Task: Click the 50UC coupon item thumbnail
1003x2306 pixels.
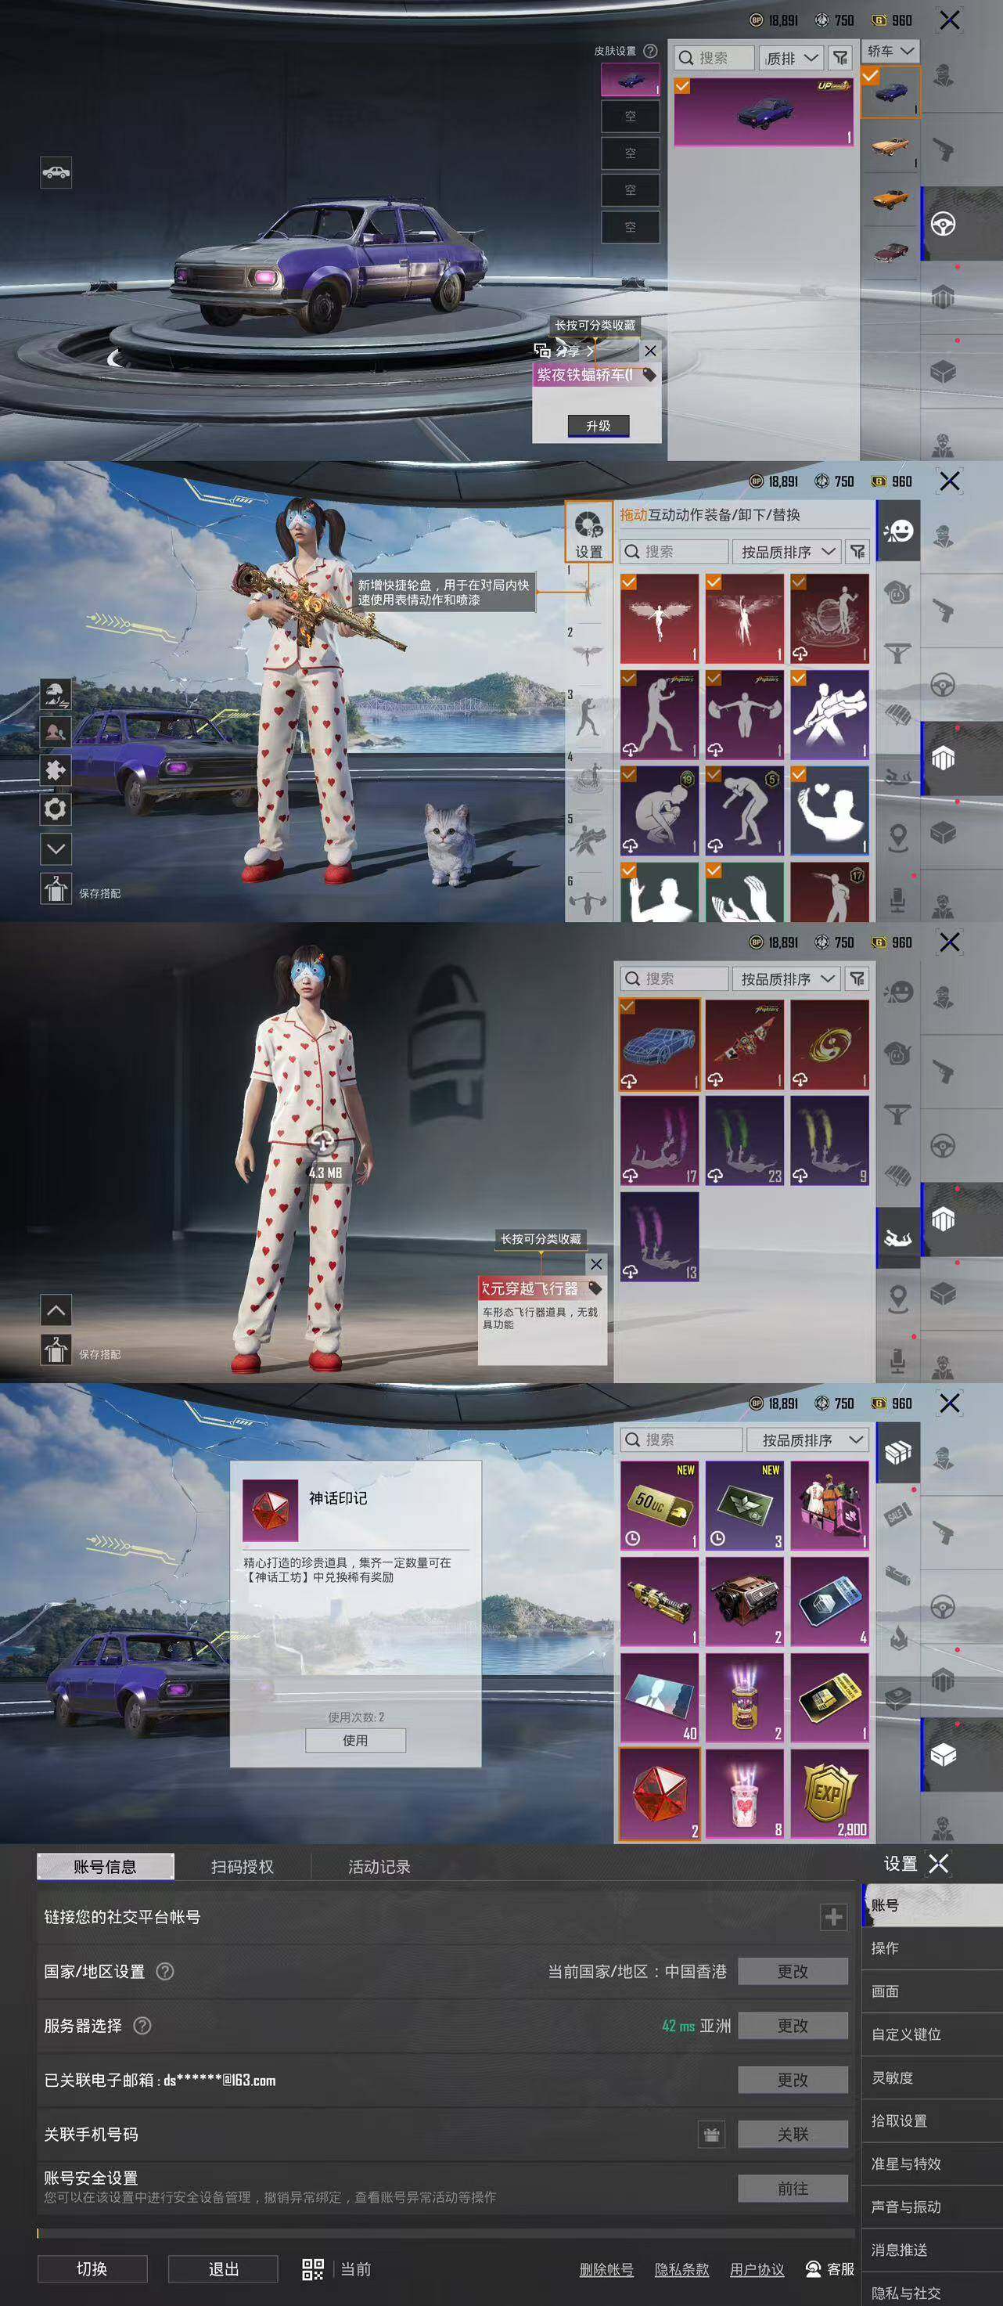Action: (x=660, y=1506)
